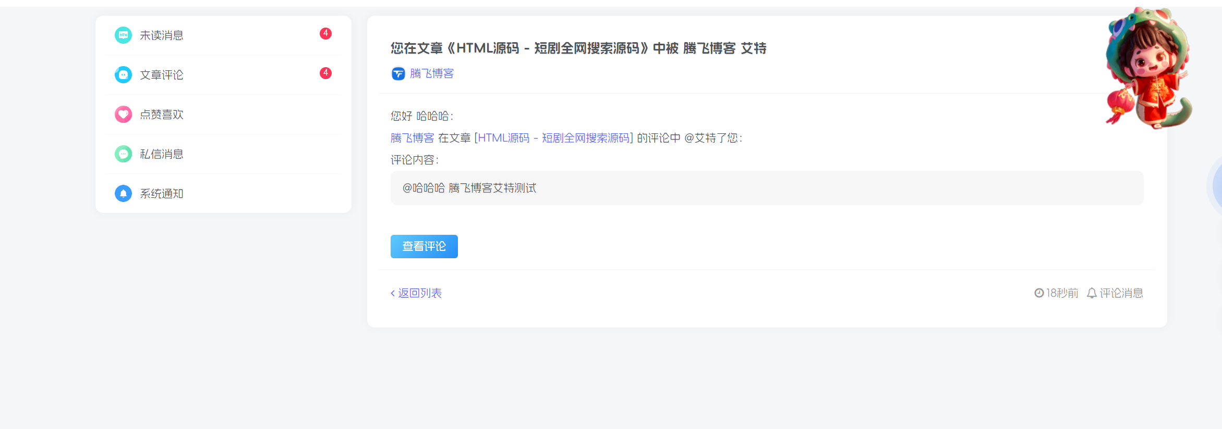Open the 私信消息 menu item
Viewport: 1222px width, 429px height.
(x=223, y=154)
